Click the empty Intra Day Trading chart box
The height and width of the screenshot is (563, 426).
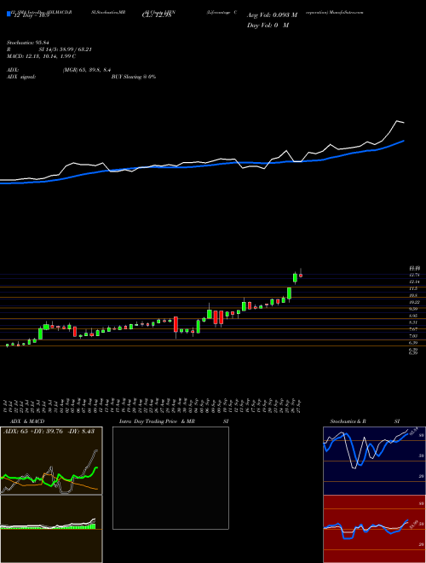pyautogui.click(x=170, y=478)
